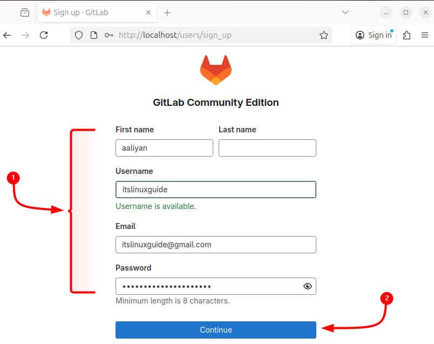Click the saved passwords key icon

pos(108,35)
